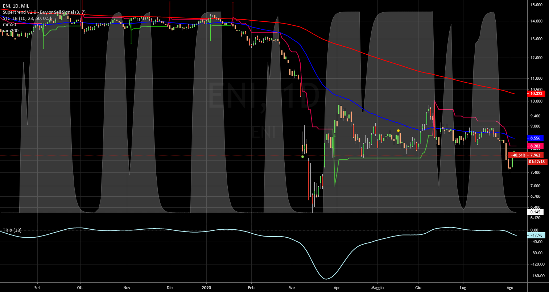Click the pink 8.282 price tag
This screenshot has height=292, width=549.
(536, 146)
